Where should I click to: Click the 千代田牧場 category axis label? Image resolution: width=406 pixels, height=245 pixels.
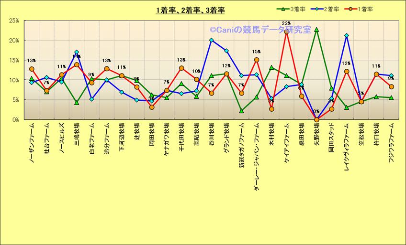[181, 138]
